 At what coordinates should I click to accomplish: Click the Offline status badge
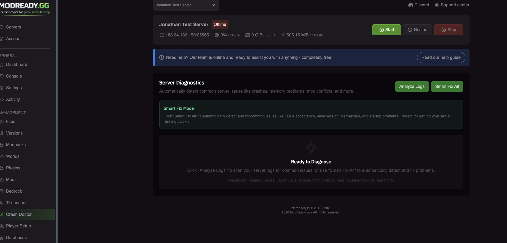220,24
